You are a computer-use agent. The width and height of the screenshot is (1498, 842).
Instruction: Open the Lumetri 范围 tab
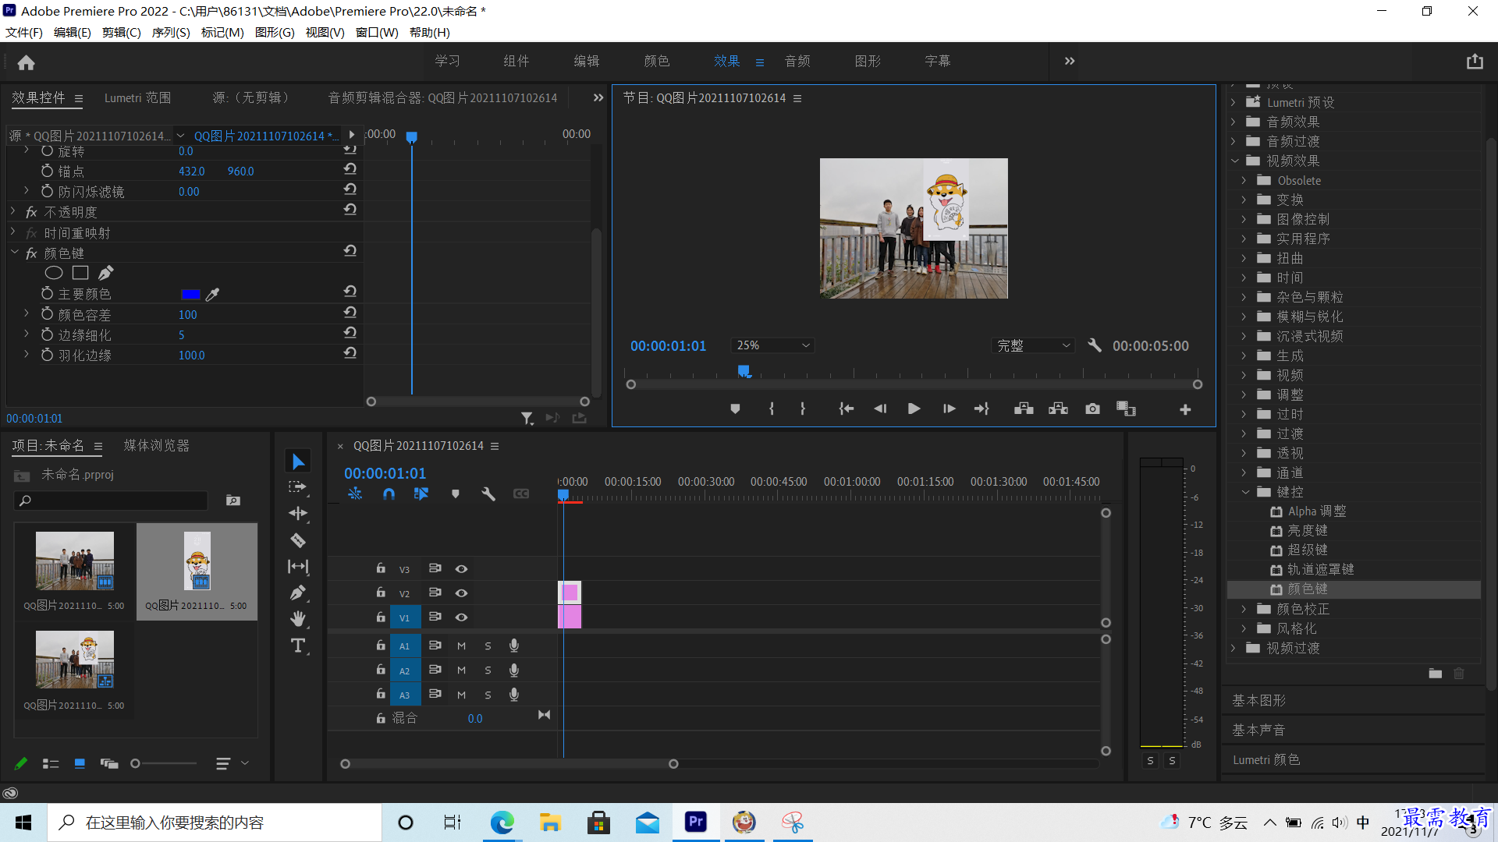click(138, 98)
